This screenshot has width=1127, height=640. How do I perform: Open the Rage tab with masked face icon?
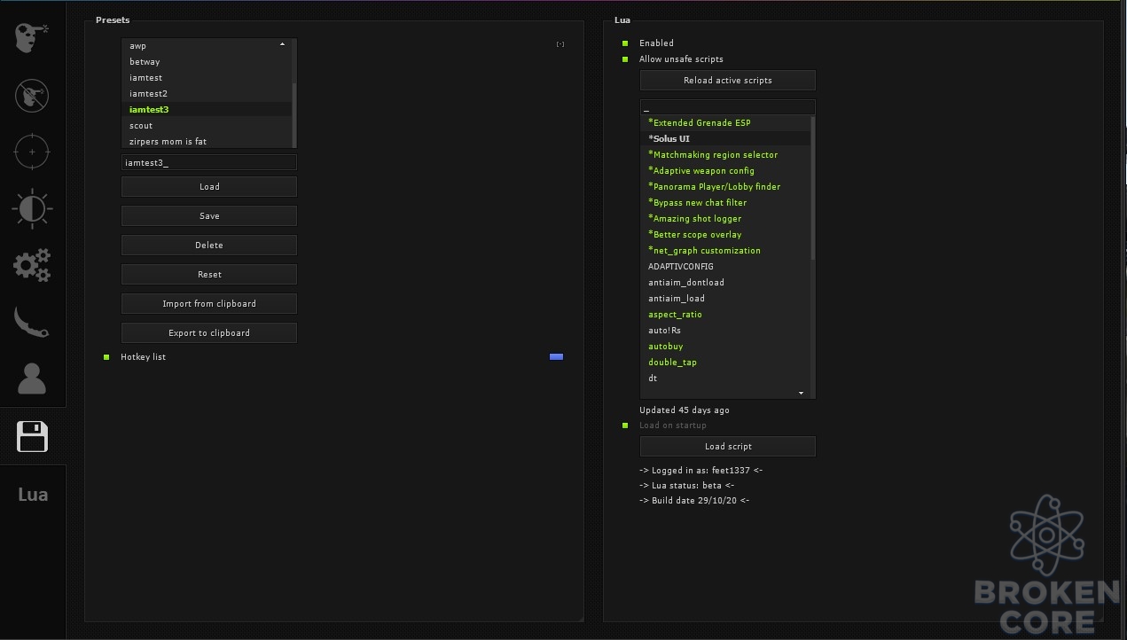tap(32, 37)
